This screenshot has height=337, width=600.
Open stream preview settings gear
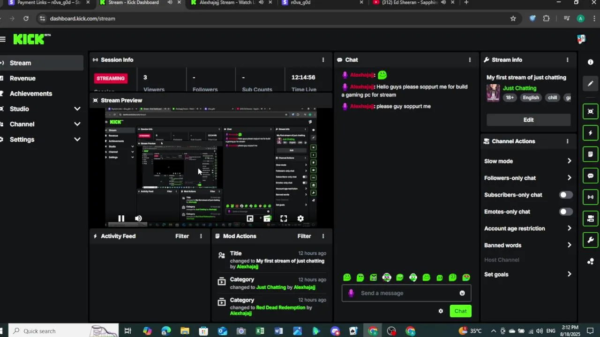coord(300,219)
